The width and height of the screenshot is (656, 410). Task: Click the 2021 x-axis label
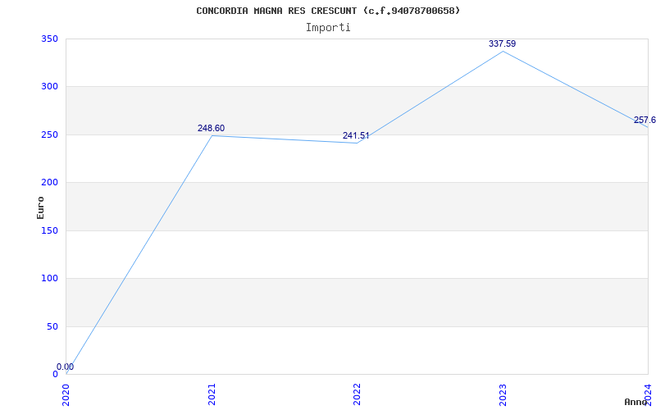(x=212, y=394)
